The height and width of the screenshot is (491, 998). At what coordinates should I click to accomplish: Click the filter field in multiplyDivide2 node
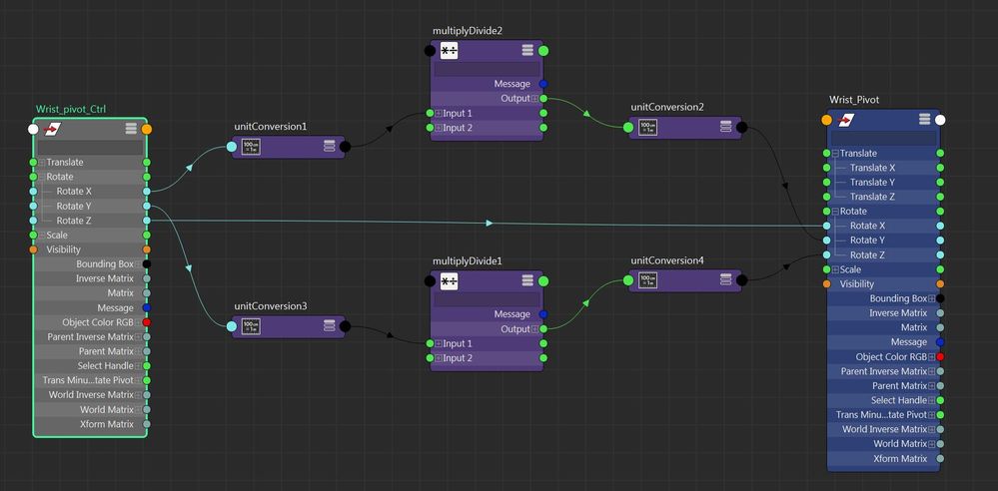click(x=487, y=69)
